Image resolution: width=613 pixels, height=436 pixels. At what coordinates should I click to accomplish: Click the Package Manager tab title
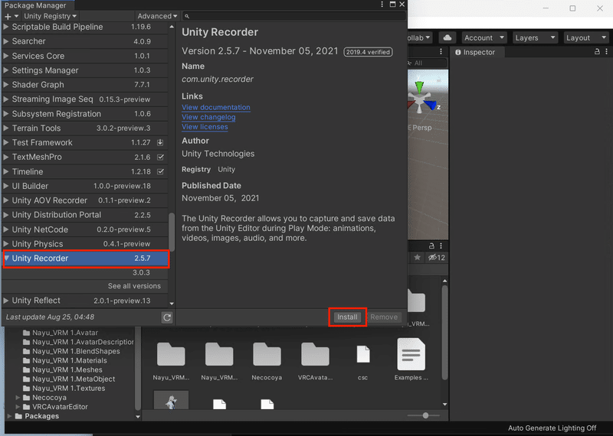click(35, 5)
